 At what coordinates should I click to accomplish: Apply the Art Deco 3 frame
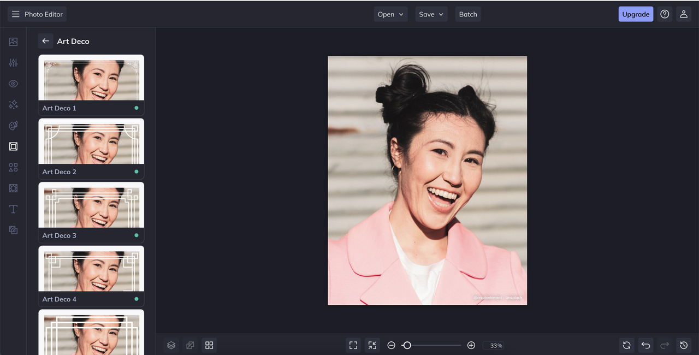tap(91, 212)
